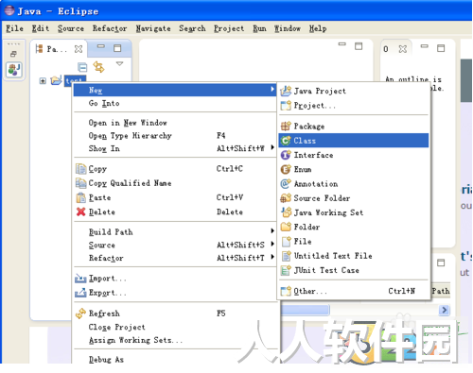The height and width of the screenshot is (373, 473).
Task: Select Enum from the submenu
Action: click(x=353, y=169)
